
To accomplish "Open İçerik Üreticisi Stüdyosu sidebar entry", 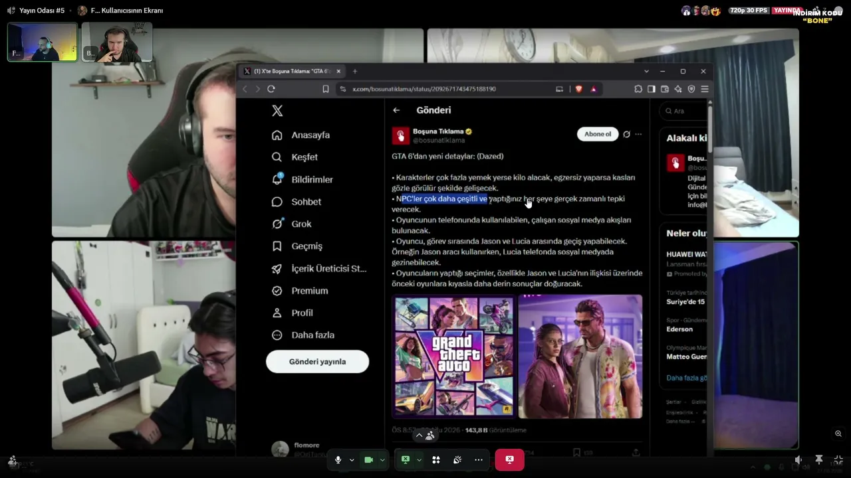I will (319, 268).
